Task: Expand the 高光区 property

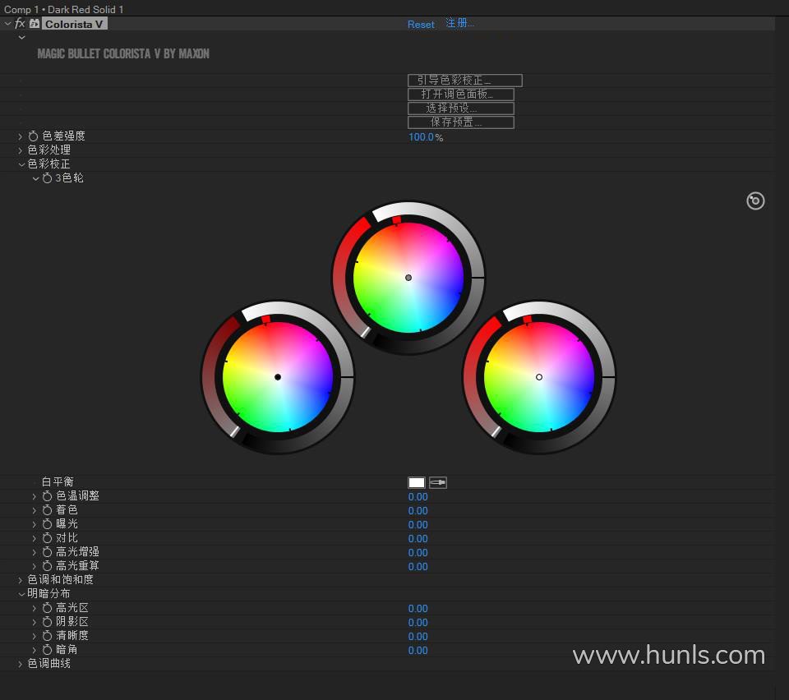Action: pyautogui.click(x=35, y=609)
